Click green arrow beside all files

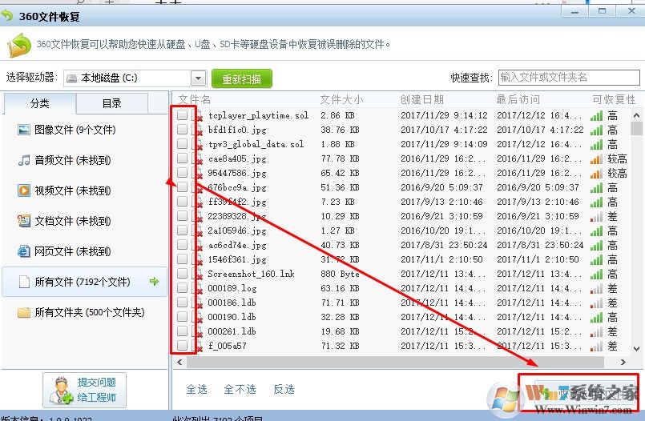155,282
